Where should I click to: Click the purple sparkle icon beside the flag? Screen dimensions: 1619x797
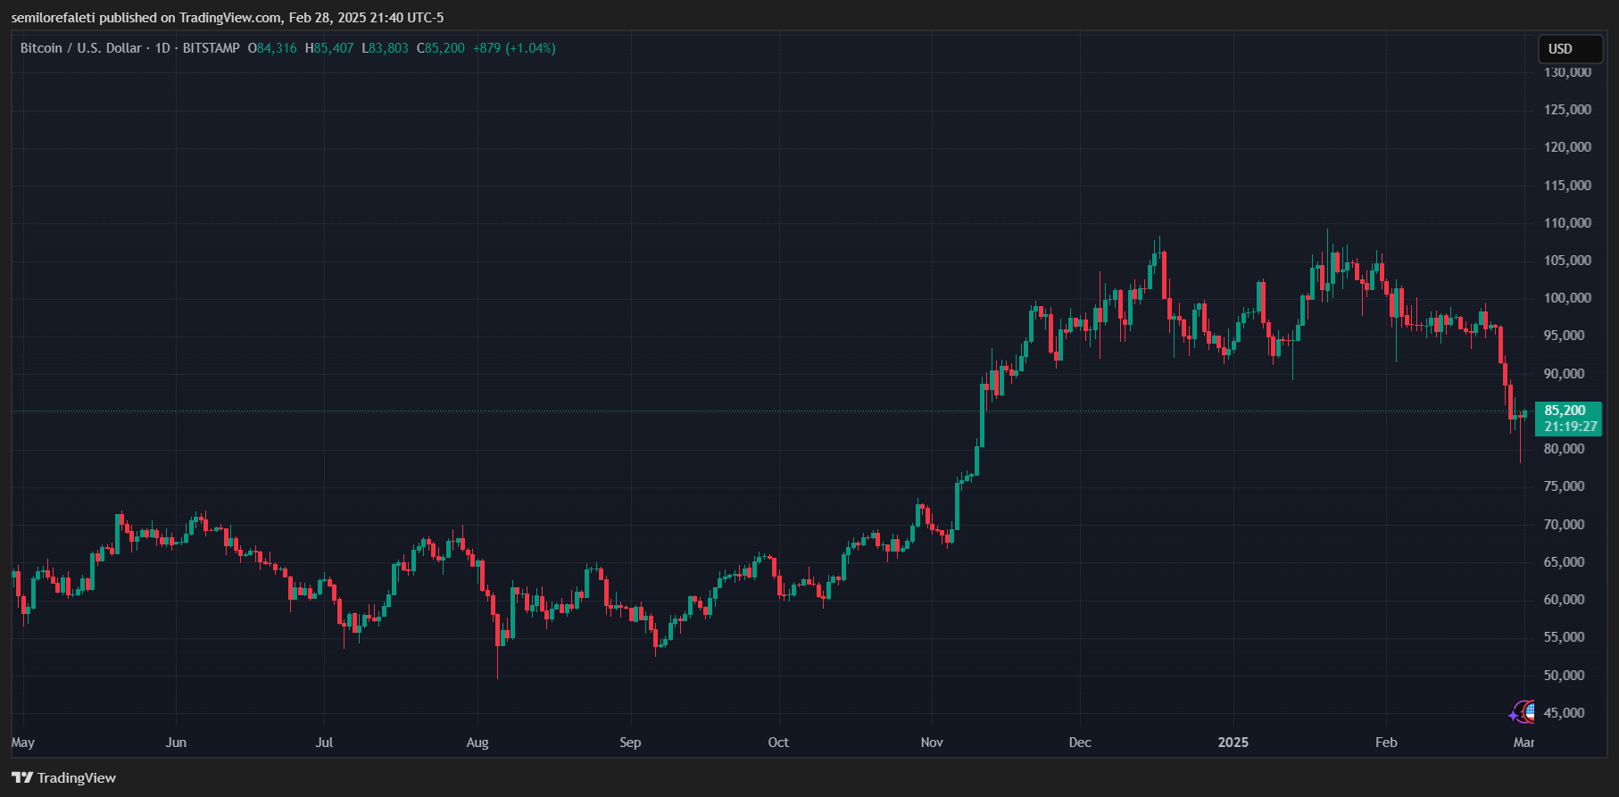[x=1515, y=714]
